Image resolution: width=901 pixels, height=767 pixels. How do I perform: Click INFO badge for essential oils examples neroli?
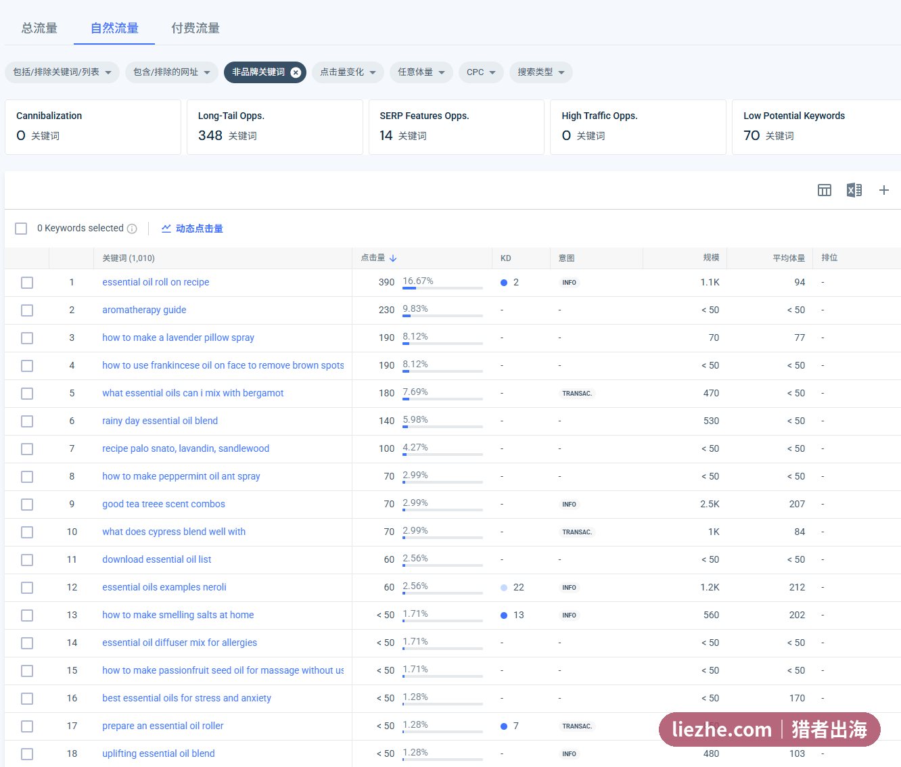(570, 588)
